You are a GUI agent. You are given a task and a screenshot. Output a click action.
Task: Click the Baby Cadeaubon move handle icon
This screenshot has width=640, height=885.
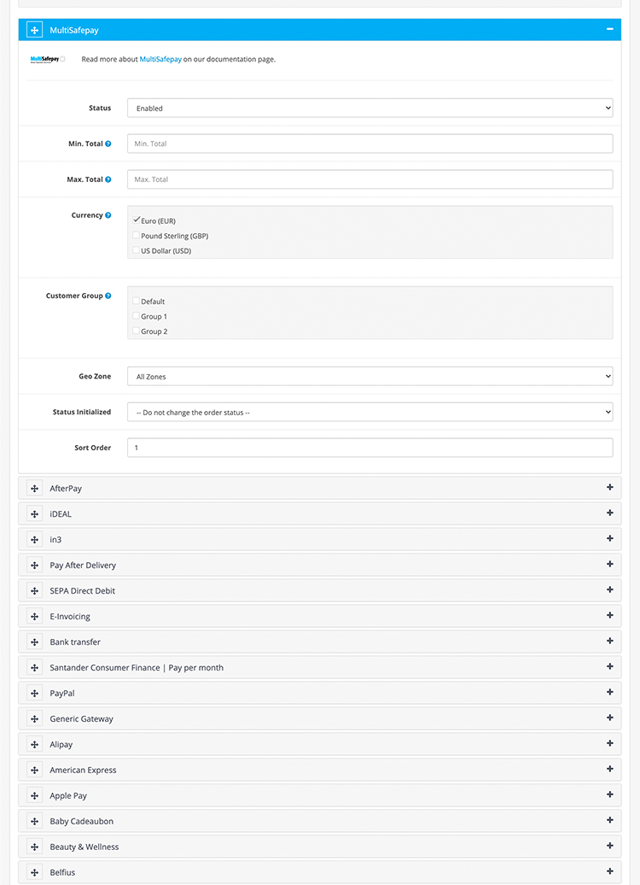tap(34, 821)
